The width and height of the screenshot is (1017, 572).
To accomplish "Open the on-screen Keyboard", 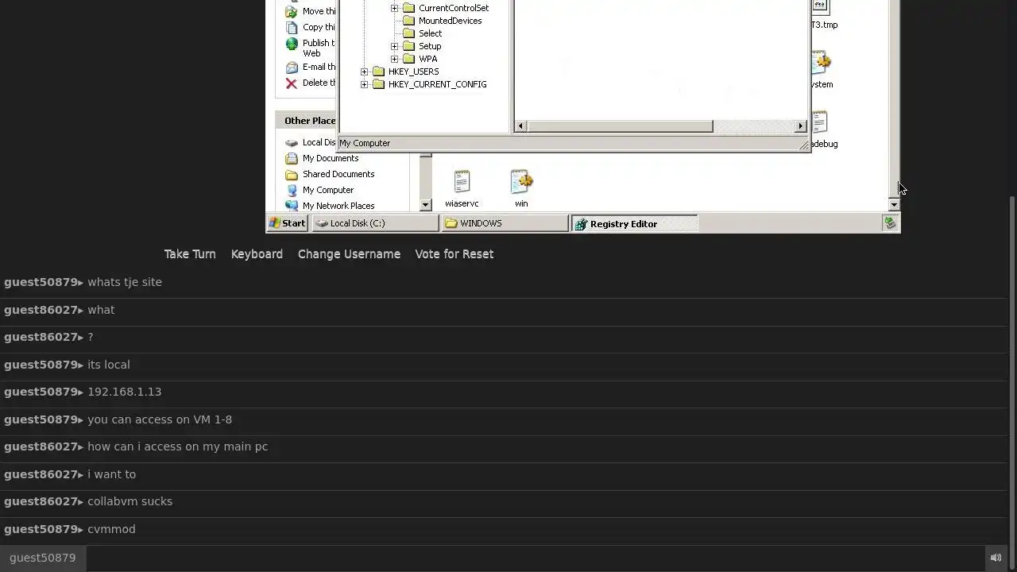I will [x=257, y=254].
